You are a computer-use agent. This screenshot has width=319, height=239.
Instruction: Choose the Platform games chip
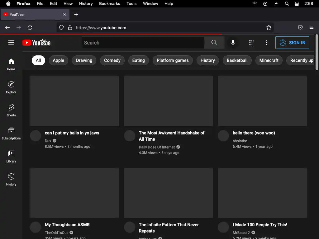coord(173,60)
